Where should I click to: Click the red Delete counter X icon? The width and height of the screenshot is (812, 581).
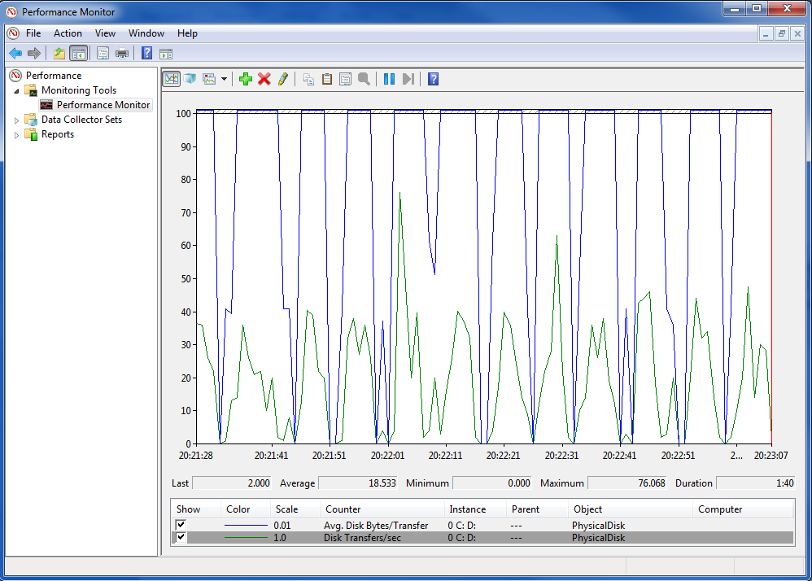pos(264,79)
